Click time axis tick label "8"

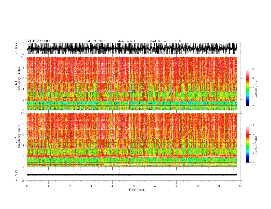tap(198, 186)
